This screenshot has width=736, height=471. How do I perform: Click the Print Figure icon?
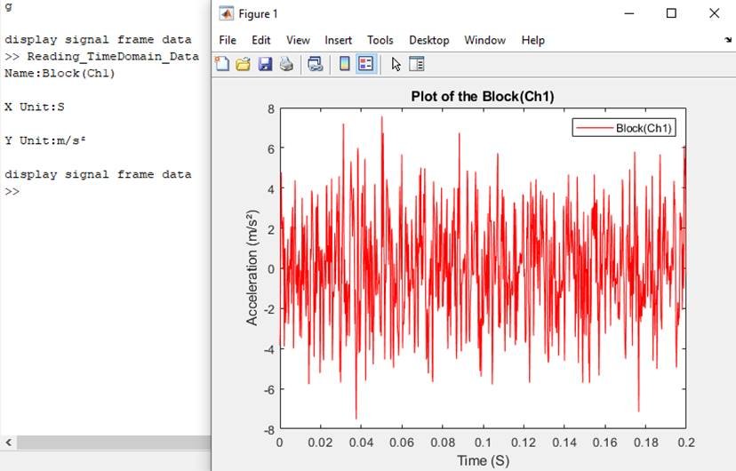click(287, 64)
